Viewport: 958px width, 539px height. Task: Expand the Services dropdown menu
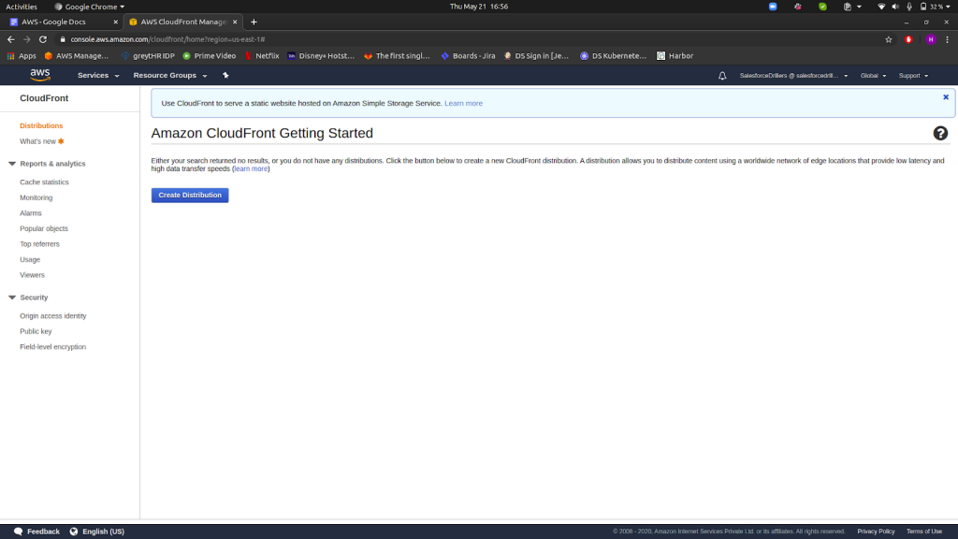coord(97,75)
